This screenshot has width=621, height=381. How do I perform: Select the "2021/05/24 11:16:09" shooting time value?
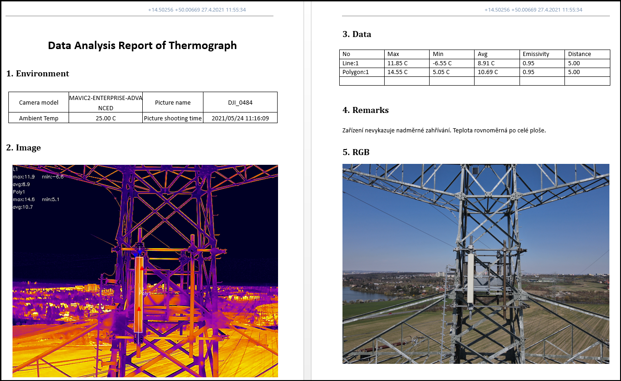tap(240, 118)
